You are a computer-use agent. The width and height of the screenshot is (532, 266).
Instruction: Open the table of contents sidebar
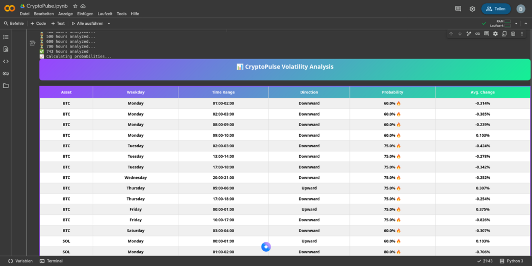(6, 37)
